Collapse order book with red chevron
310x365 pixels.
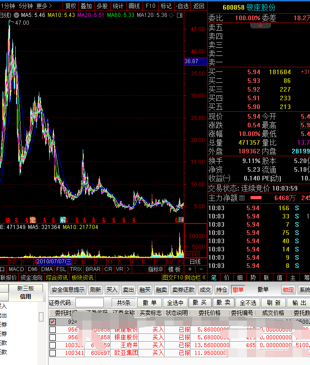point(261,25)
